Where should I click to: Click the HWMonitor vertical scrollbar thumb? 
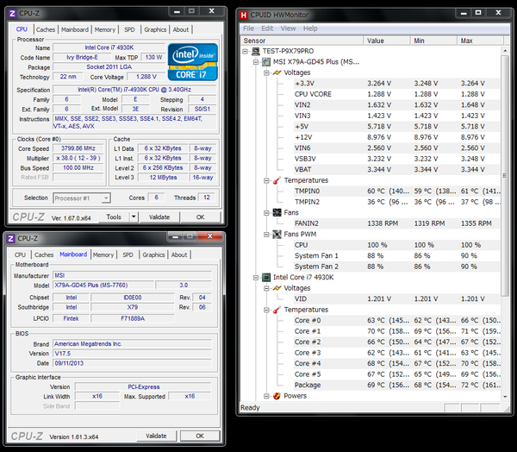coord(505,175)
